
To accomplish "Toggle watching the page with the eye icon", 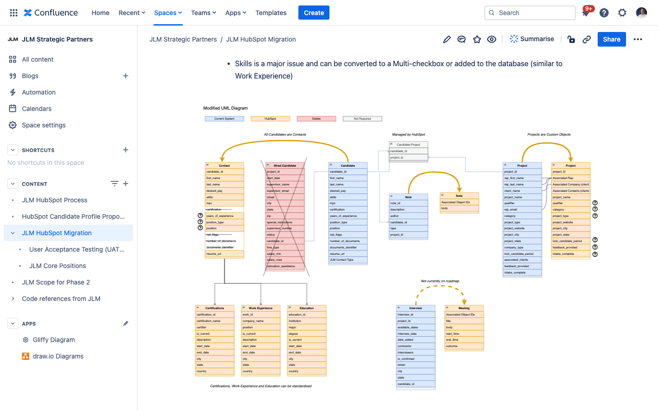I will 491,39.
